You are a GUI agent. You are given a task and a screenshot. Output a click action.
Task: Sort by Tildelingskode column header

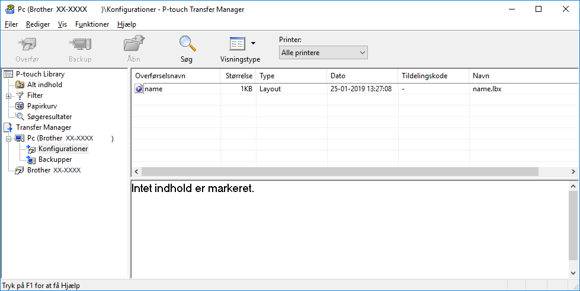point(433,76)
